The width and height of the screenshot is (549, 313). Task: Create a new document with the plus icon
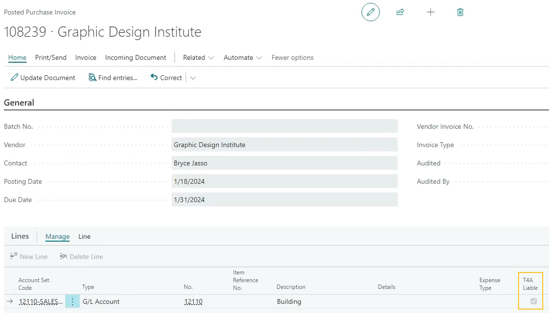pos(430,12)
